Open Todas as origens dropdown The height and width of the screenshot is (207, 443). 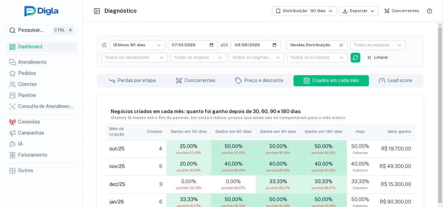pyautogui.click(x=198, y=58)
